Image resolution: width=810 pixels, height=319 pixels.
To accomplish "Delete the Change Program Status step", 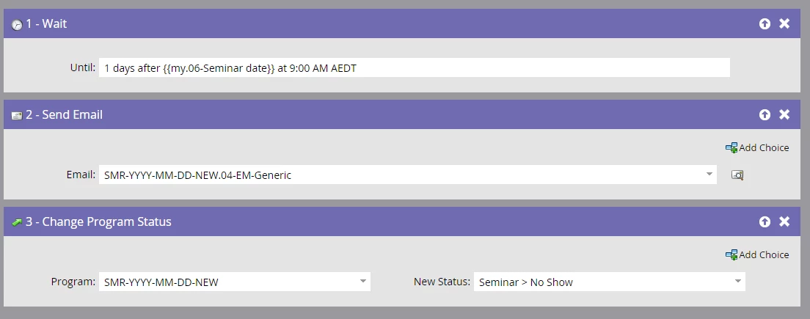I will pyautogui.click(x=784, y=222).
